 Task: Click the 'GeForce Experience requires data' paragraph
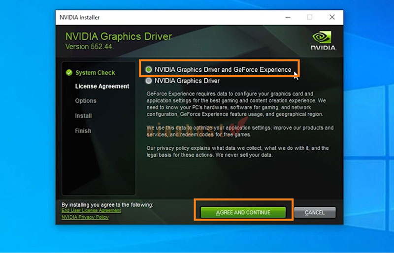click(236, 104)
